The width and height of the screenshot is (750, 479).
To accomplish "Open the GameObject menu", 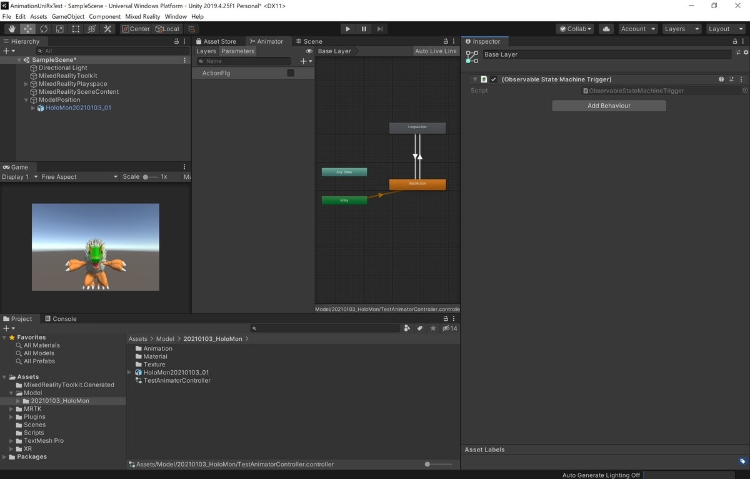I will (x=68, y=16).
